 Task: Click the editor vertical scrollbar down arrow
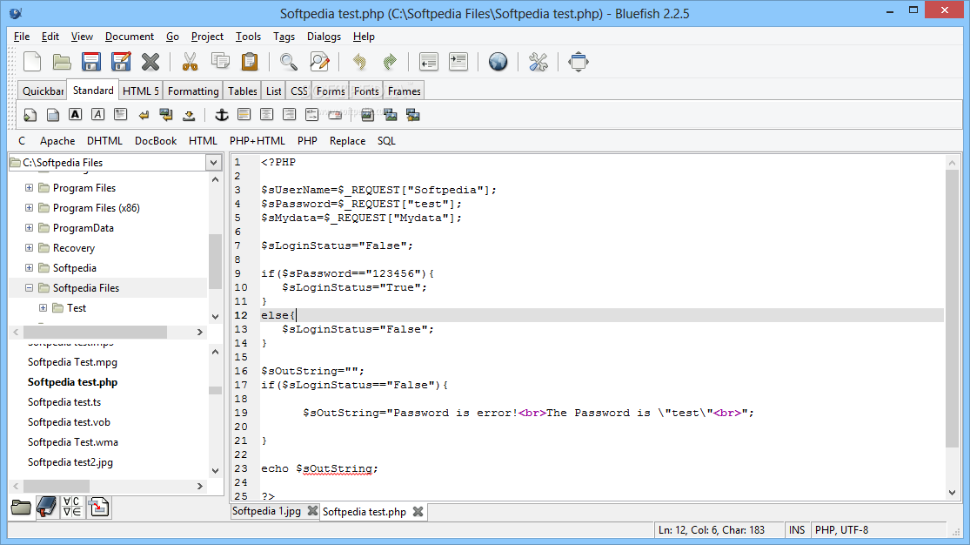952,493
